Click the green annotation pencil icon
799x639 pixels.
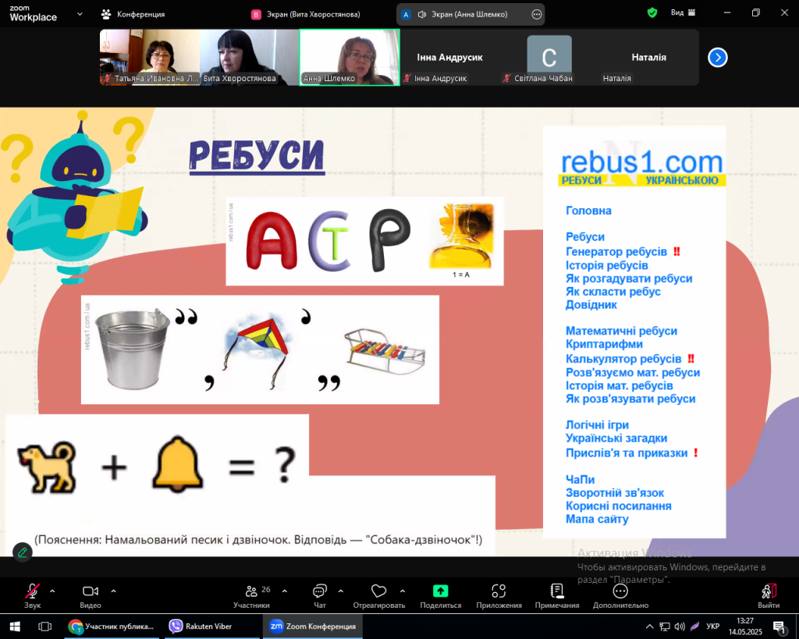tap(23, 552)
